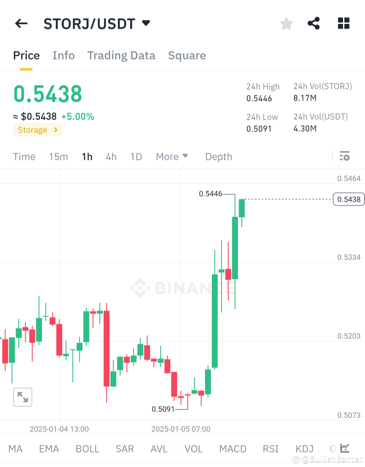Open the share options icon
Image resolution: width=365 pixels, height=467 pixels.
pyautogui.click(x=314, y=23)
